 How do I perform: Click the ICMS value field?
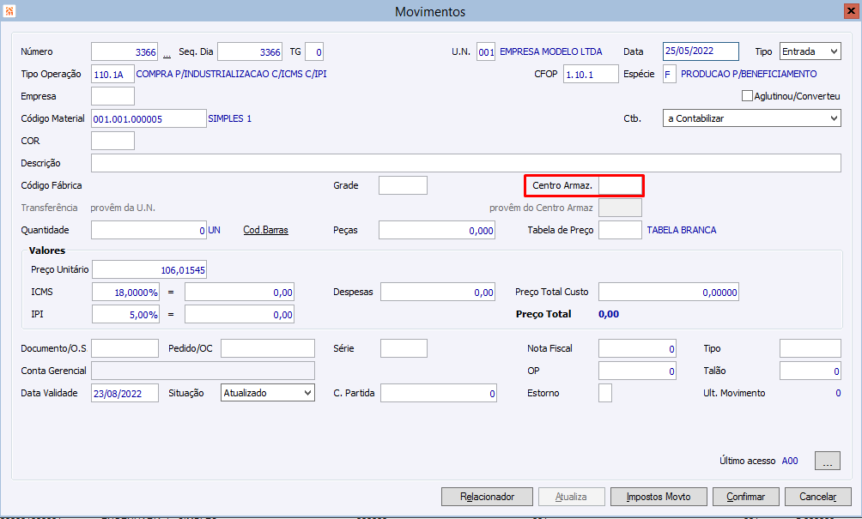240,293
